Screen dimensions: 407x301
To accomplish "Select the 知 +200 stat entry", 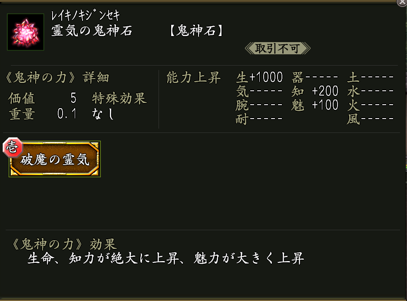I will tap(315, 91).
